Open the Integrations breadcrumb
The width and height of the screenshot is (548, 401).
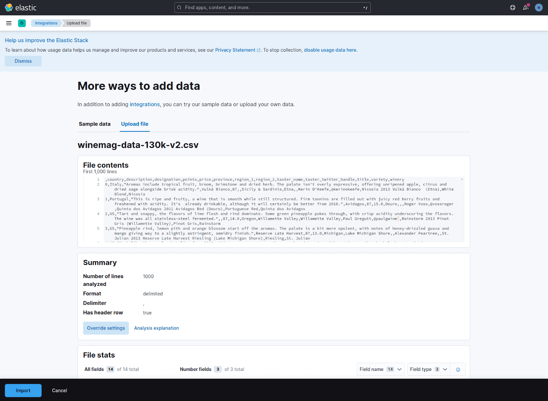click(x=46, y=23)
